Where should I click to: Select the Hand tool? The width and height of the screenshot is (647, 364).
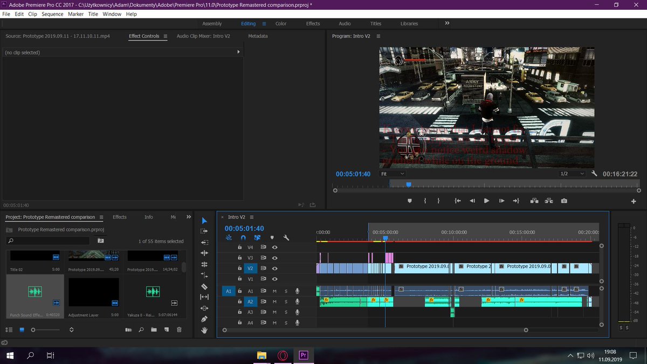pyautogui.click(x=204, y=330)
